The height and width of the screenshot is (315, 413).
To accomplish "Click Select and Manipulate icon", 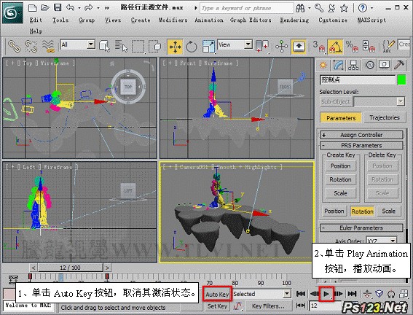I will point(282,47).
